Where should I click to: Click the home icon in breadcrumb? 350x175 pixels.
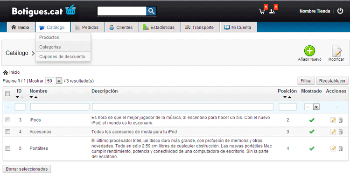(6, 72)
